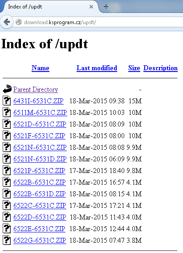Click file icon beside 6522C-6531C.ZIP
The width and height of the screenshot is (183, 253).
click(x=7, y=205)
